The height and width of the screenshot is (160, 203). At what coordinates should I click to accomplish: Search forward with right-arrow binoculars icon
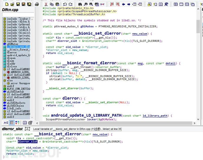[91, 4]
